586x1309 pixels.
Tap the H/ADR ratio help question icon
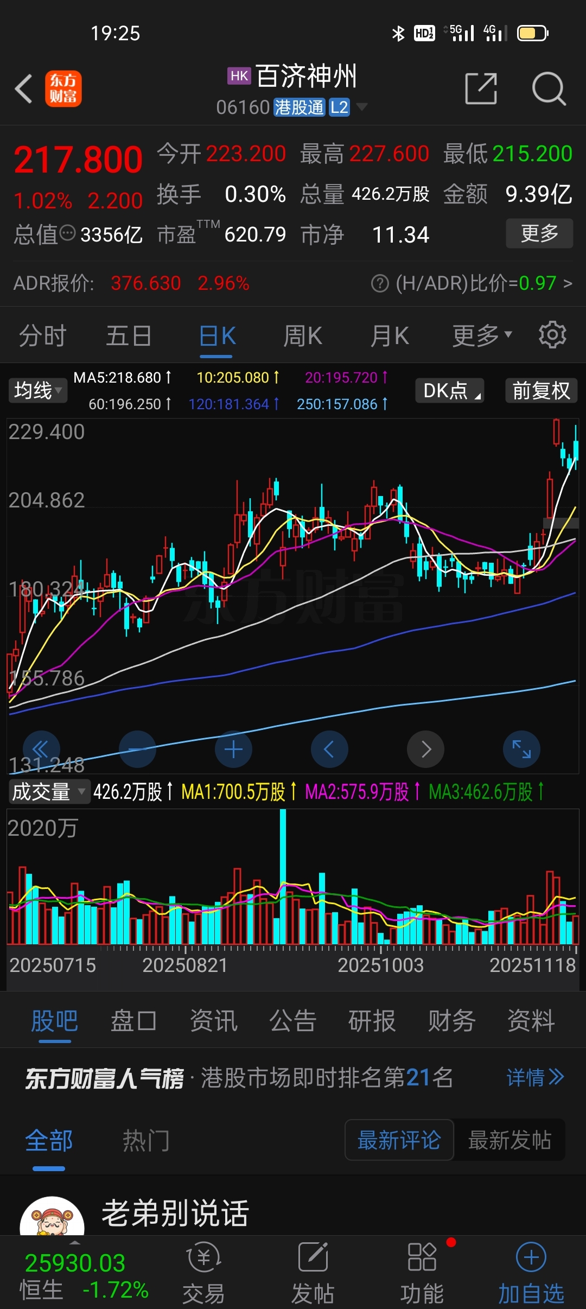pyautogui.click(x=380, y=283)
